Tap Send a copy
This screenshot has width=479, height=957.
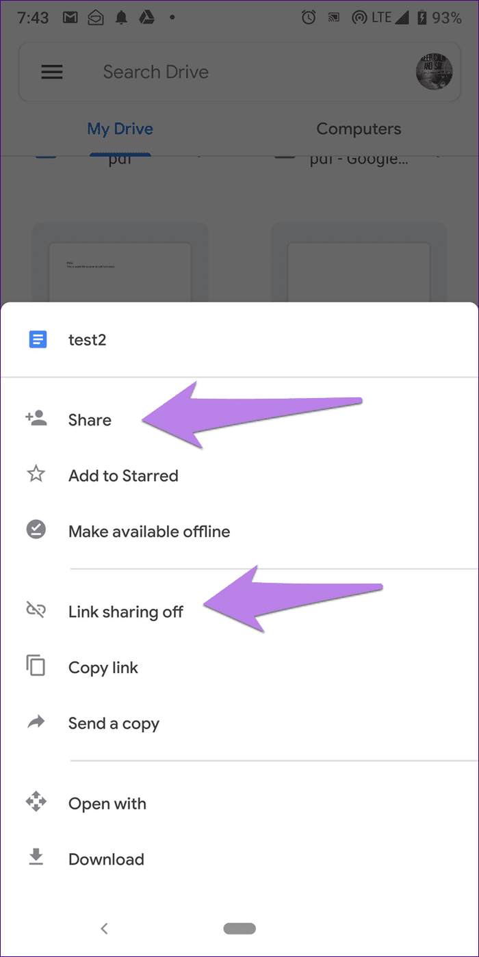[239, 723]
